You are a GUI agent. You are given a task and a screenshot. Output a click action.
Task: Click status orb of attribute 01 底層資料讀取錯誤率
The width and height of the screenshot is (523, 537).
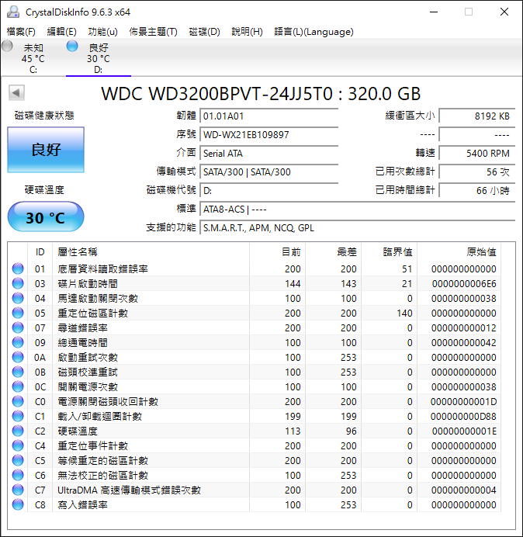click(18, 268)
